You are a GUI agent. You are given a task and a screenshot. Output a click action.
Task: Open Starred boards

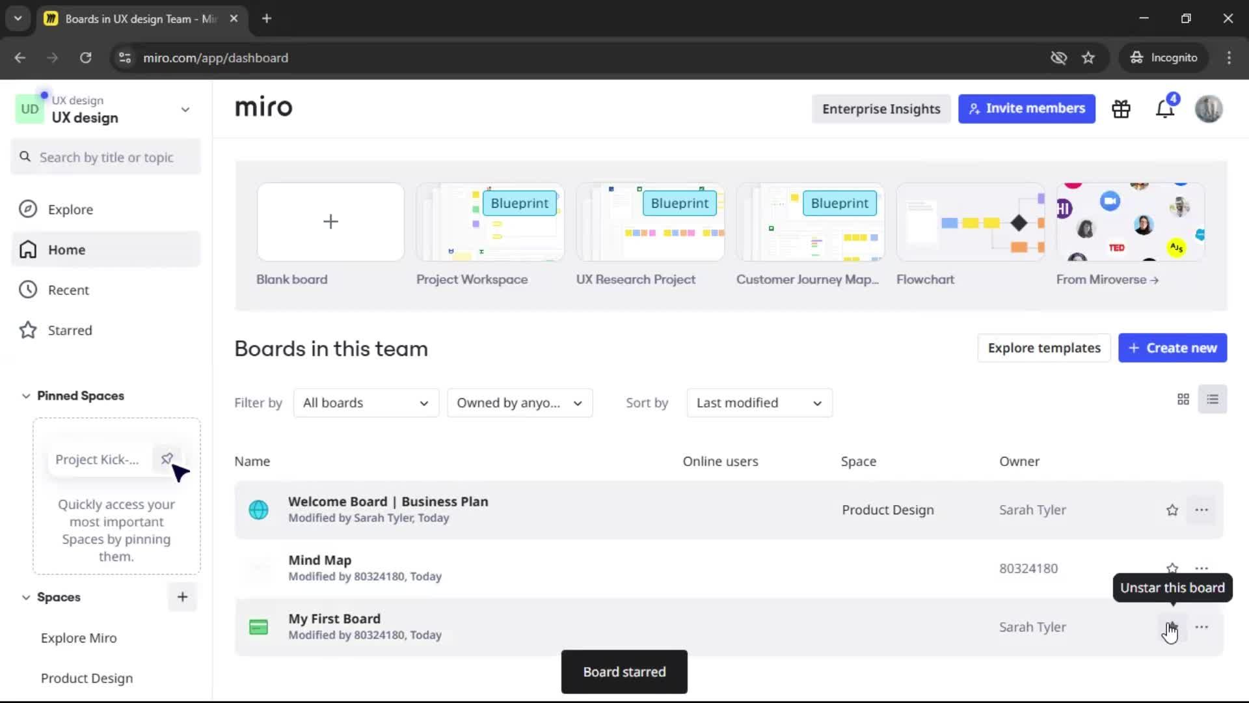pos(106,330)
